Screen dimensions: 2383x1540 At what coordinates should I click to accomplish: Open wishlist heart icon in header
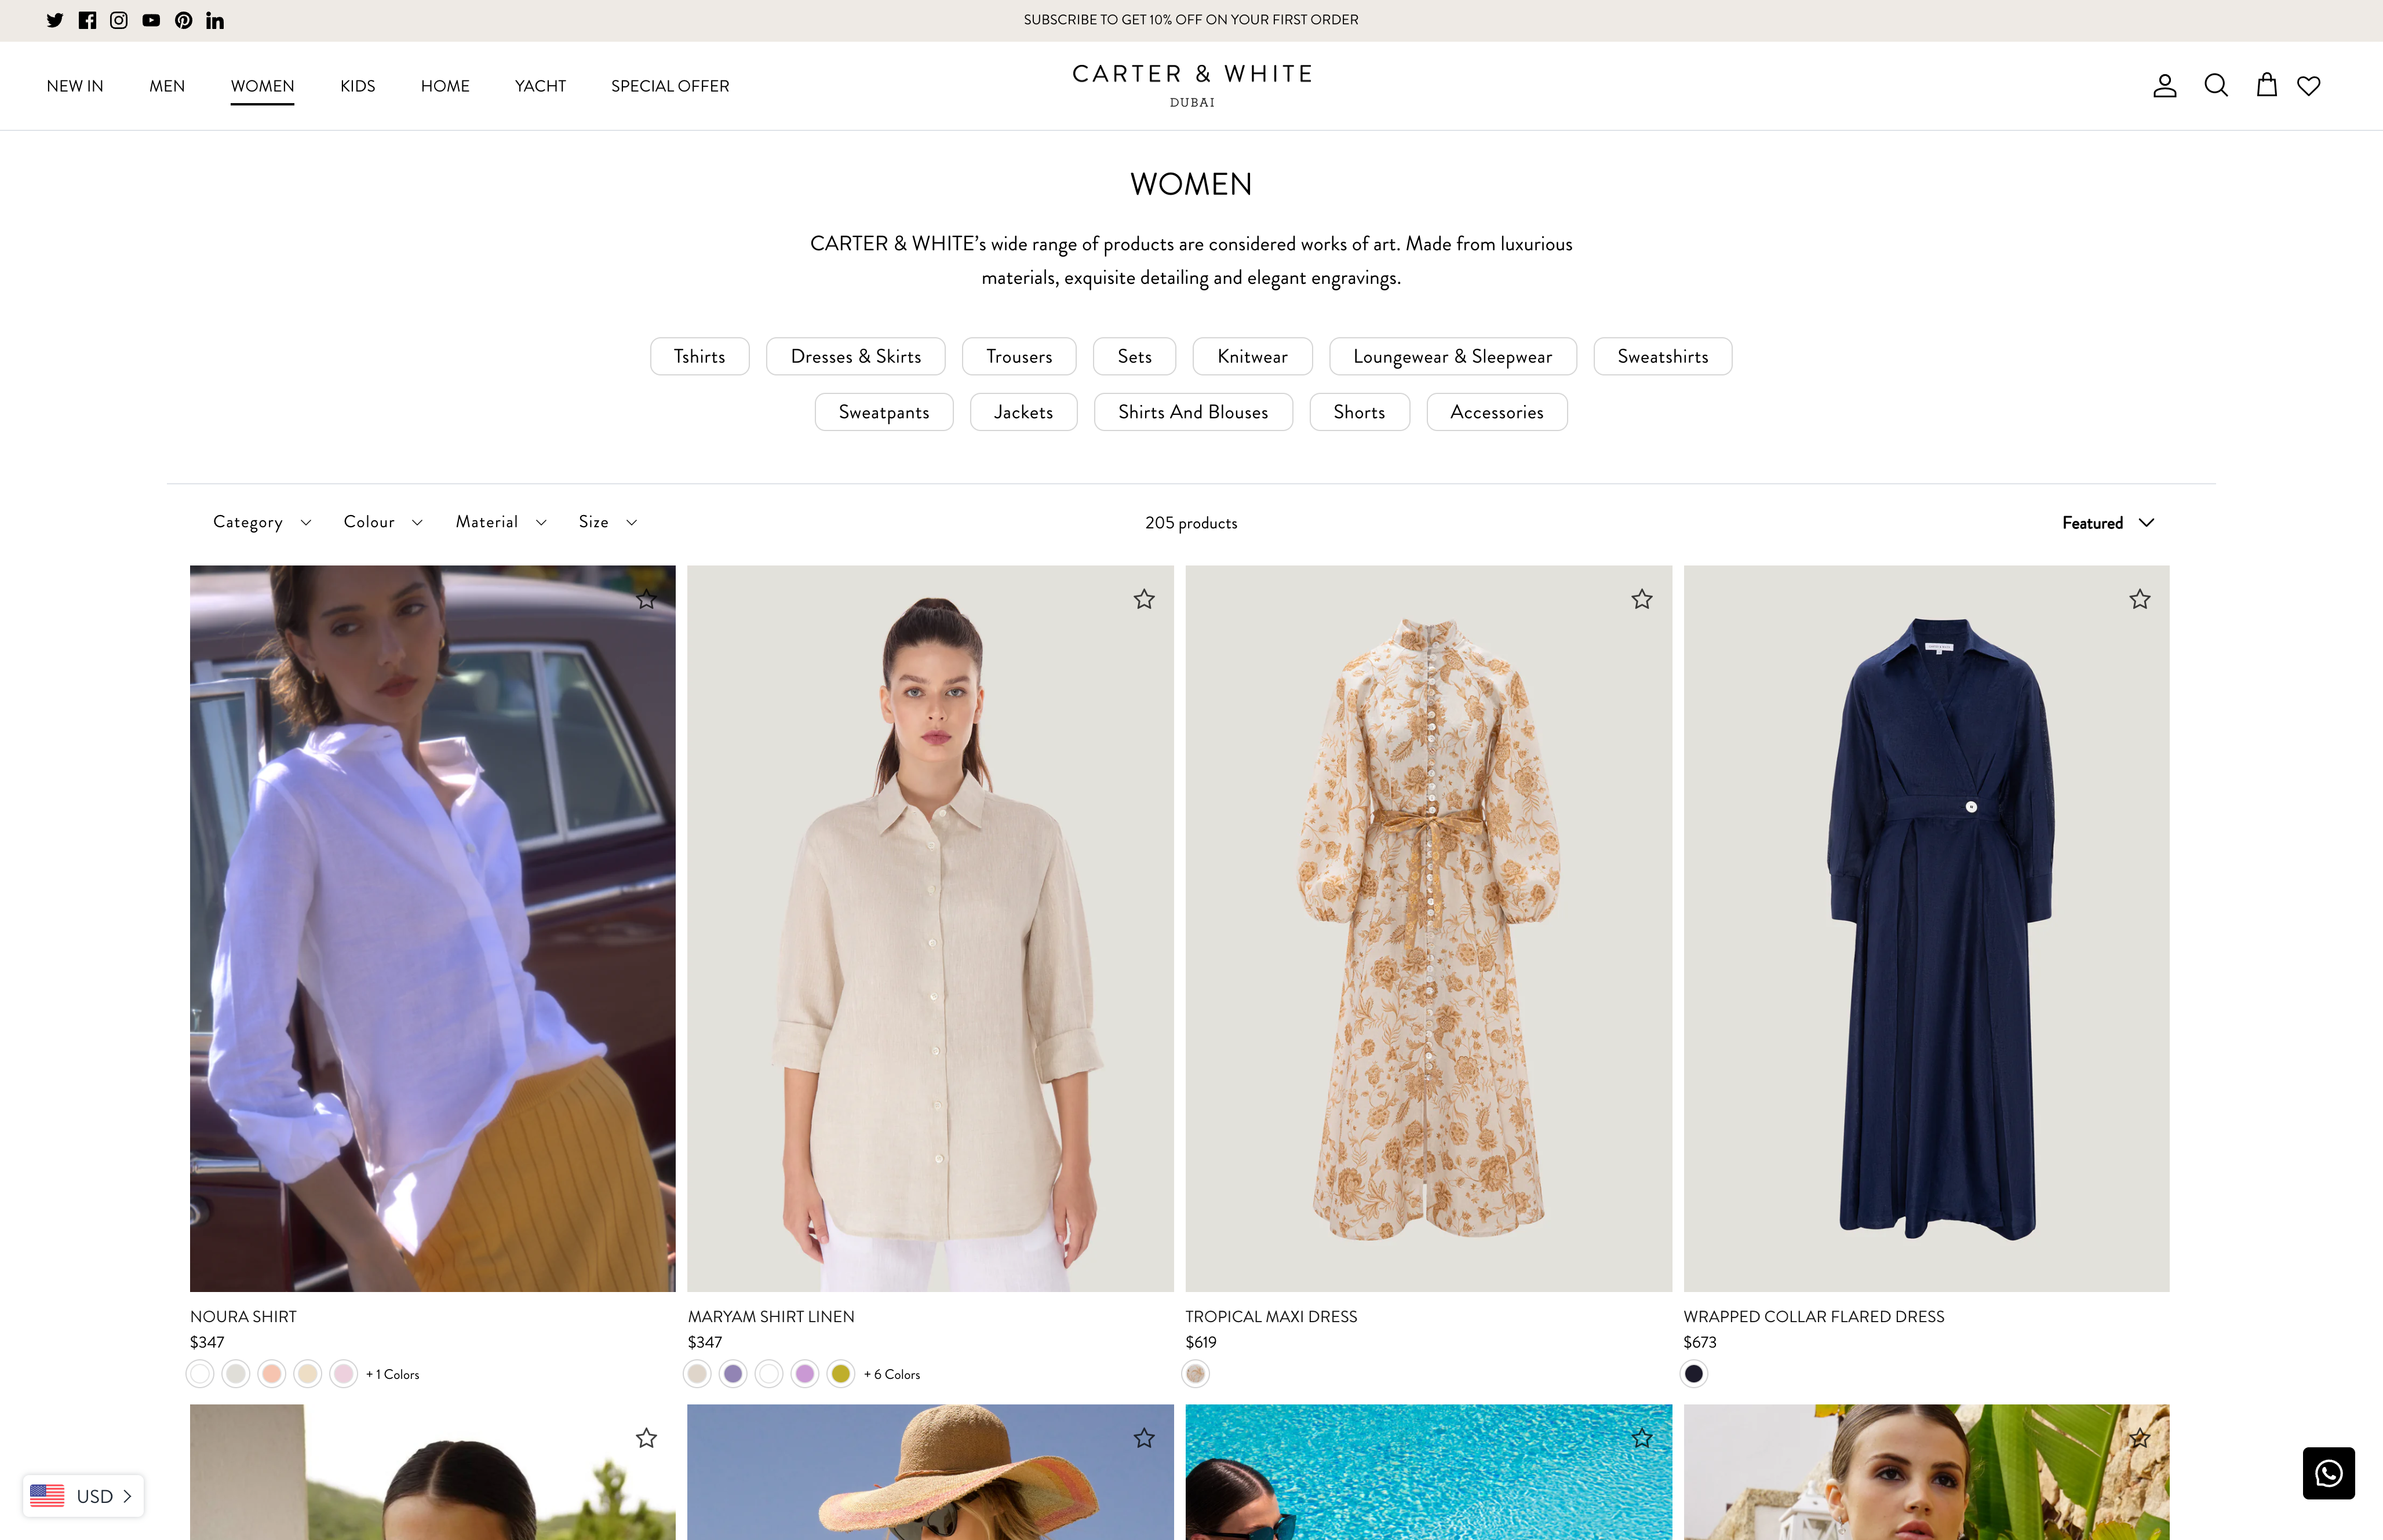[x=2308, y=86]
